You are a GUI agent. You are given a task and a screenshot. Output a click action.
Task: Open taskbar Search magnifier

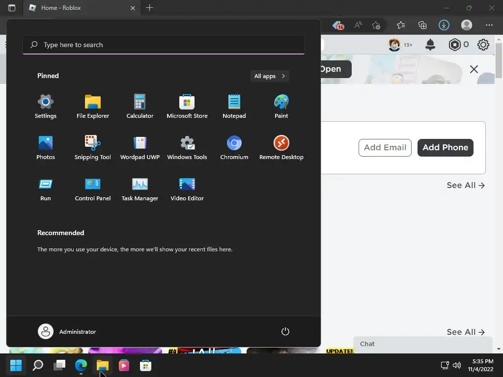pyautogui.click(x=38, y=365)
